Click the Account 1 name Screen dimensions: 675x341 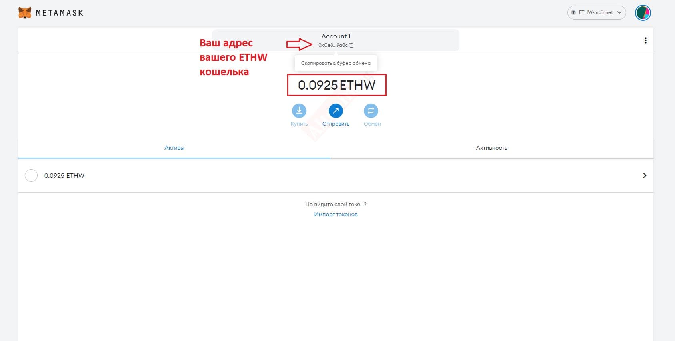pos(336,36)
